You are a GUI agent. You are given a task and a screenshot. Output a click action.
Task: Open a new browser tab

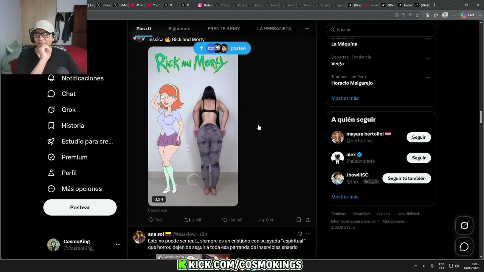click(434, 5)
